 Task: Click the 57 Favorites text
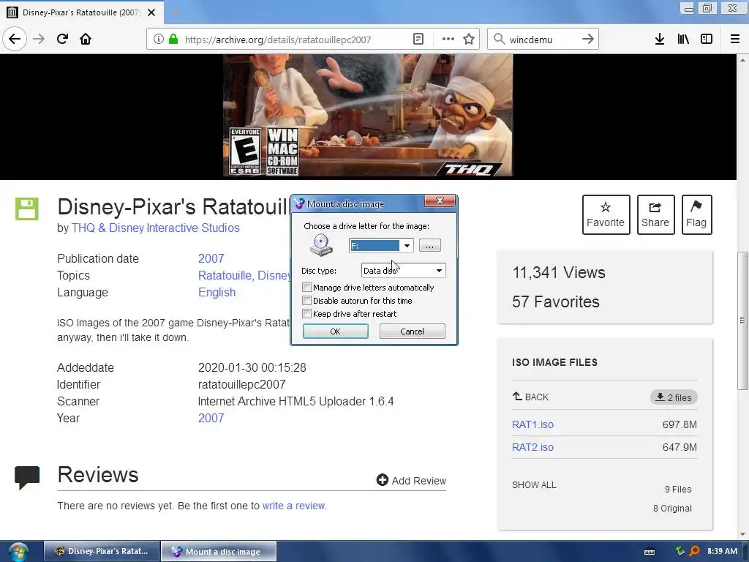[x=556, y=301]
